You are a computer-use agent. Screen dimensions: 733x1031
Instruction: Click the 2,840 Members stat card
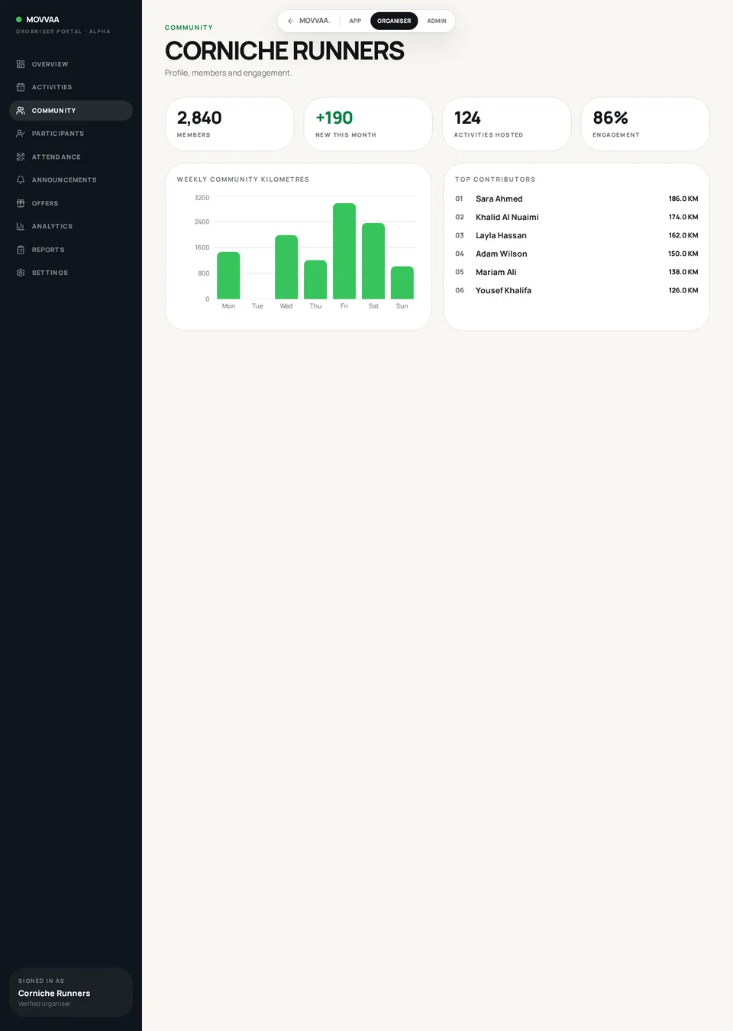(x=229, y=124)
